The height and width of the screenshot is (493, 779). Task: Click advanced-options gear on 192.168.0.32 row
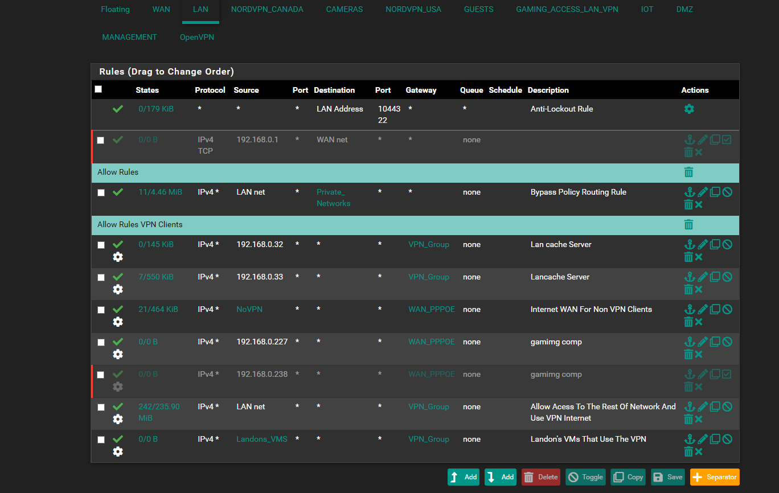(x=118, y=257)
